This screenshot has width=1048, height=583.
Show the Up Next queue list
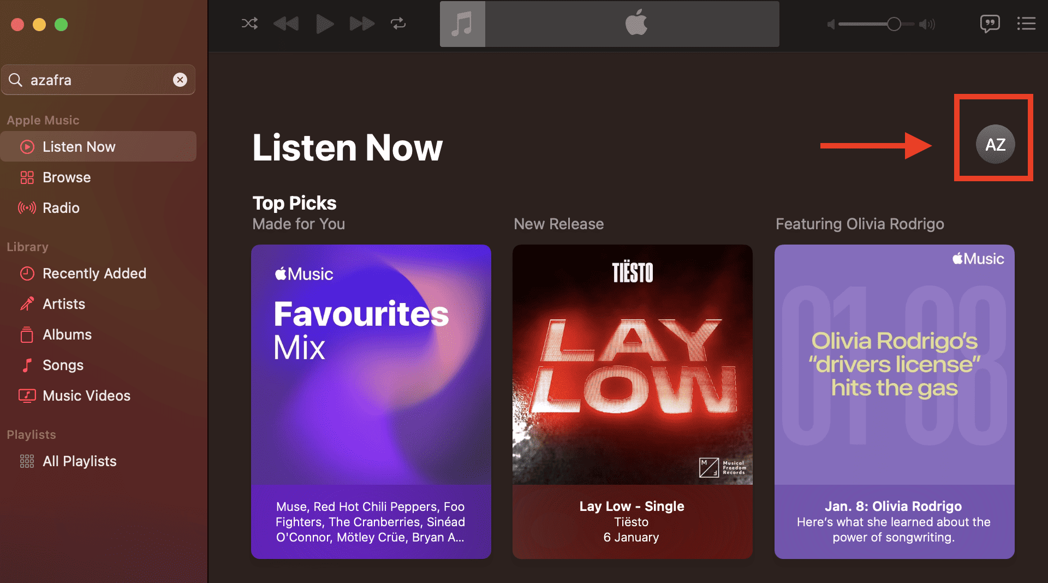[x=1026, y=23]
